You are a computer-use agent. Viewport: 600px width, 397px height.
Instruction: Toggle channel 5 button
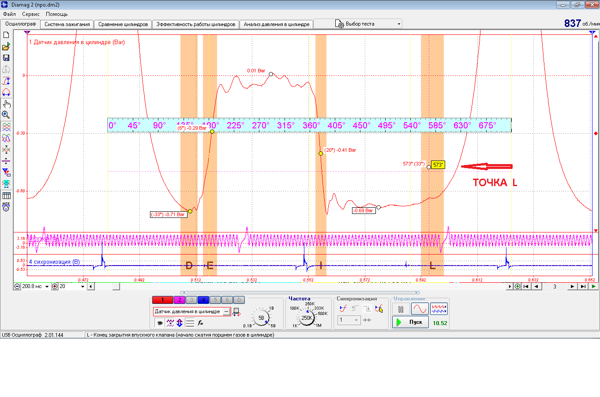tap(215, 300)
